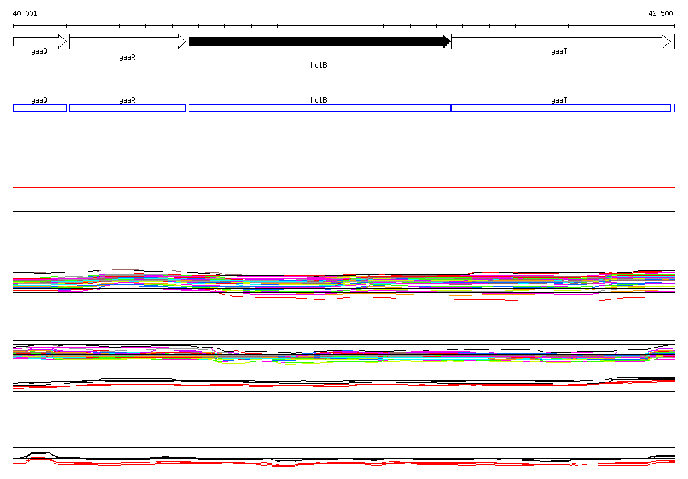Select the yaaQ gene arrow
688x479 pixels.
tap(40, 42)
